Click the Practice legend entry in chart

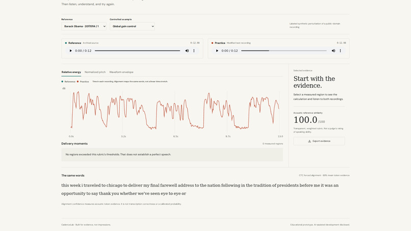pos(83,82)
